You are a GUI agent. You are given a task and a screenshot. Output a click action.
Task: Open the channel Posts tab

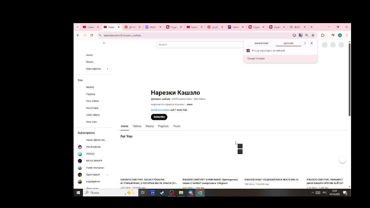pos(177,126)
